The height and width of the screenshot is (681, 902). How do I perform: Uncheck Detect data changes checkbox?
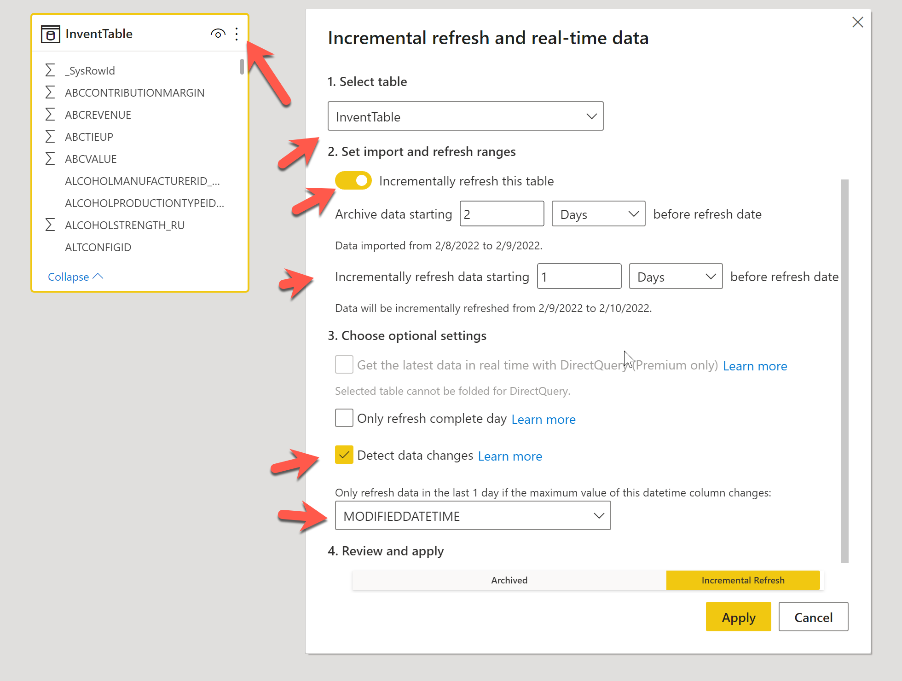tap(344, 455)
